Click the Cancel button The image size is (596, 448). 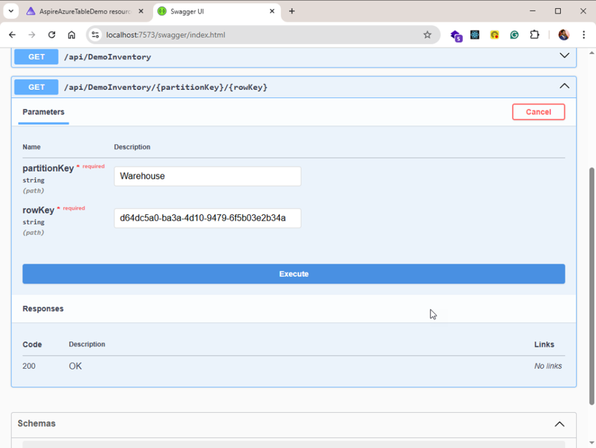tap(538, 112)
